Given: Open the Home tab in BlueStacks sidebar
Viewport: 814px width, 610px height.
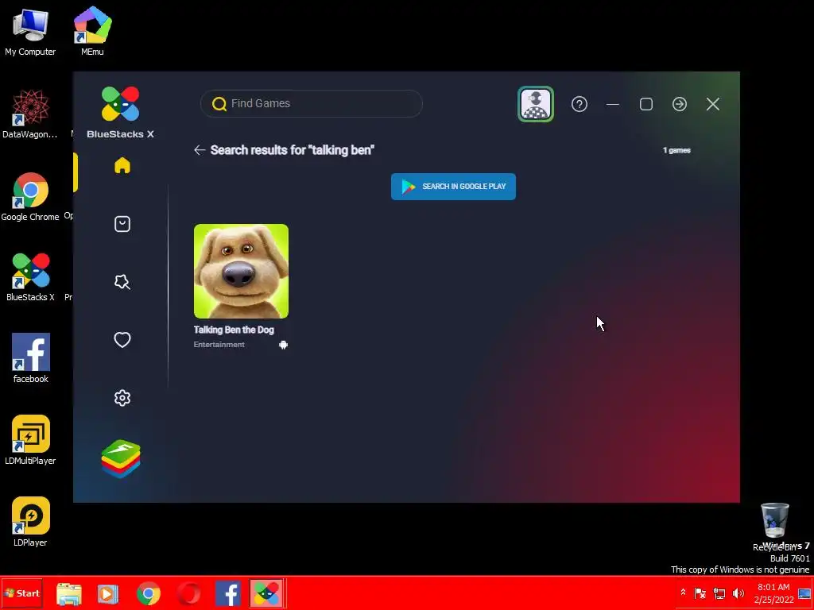Looking at the screenshot, I should pyautogui.click(x=122, y=165).
